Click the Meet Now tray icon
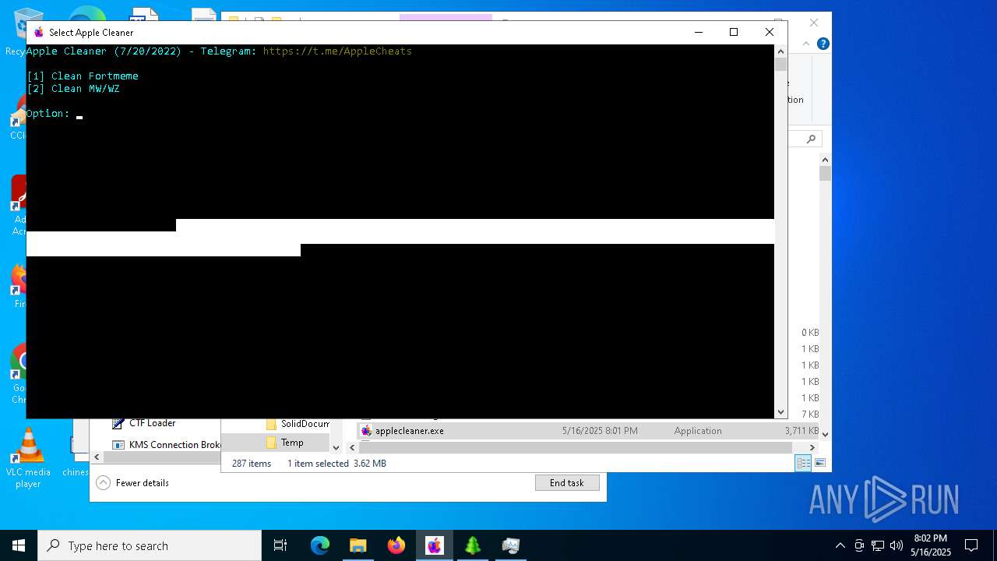This screenshot has width=997, height=561. [x=859, y=545]
